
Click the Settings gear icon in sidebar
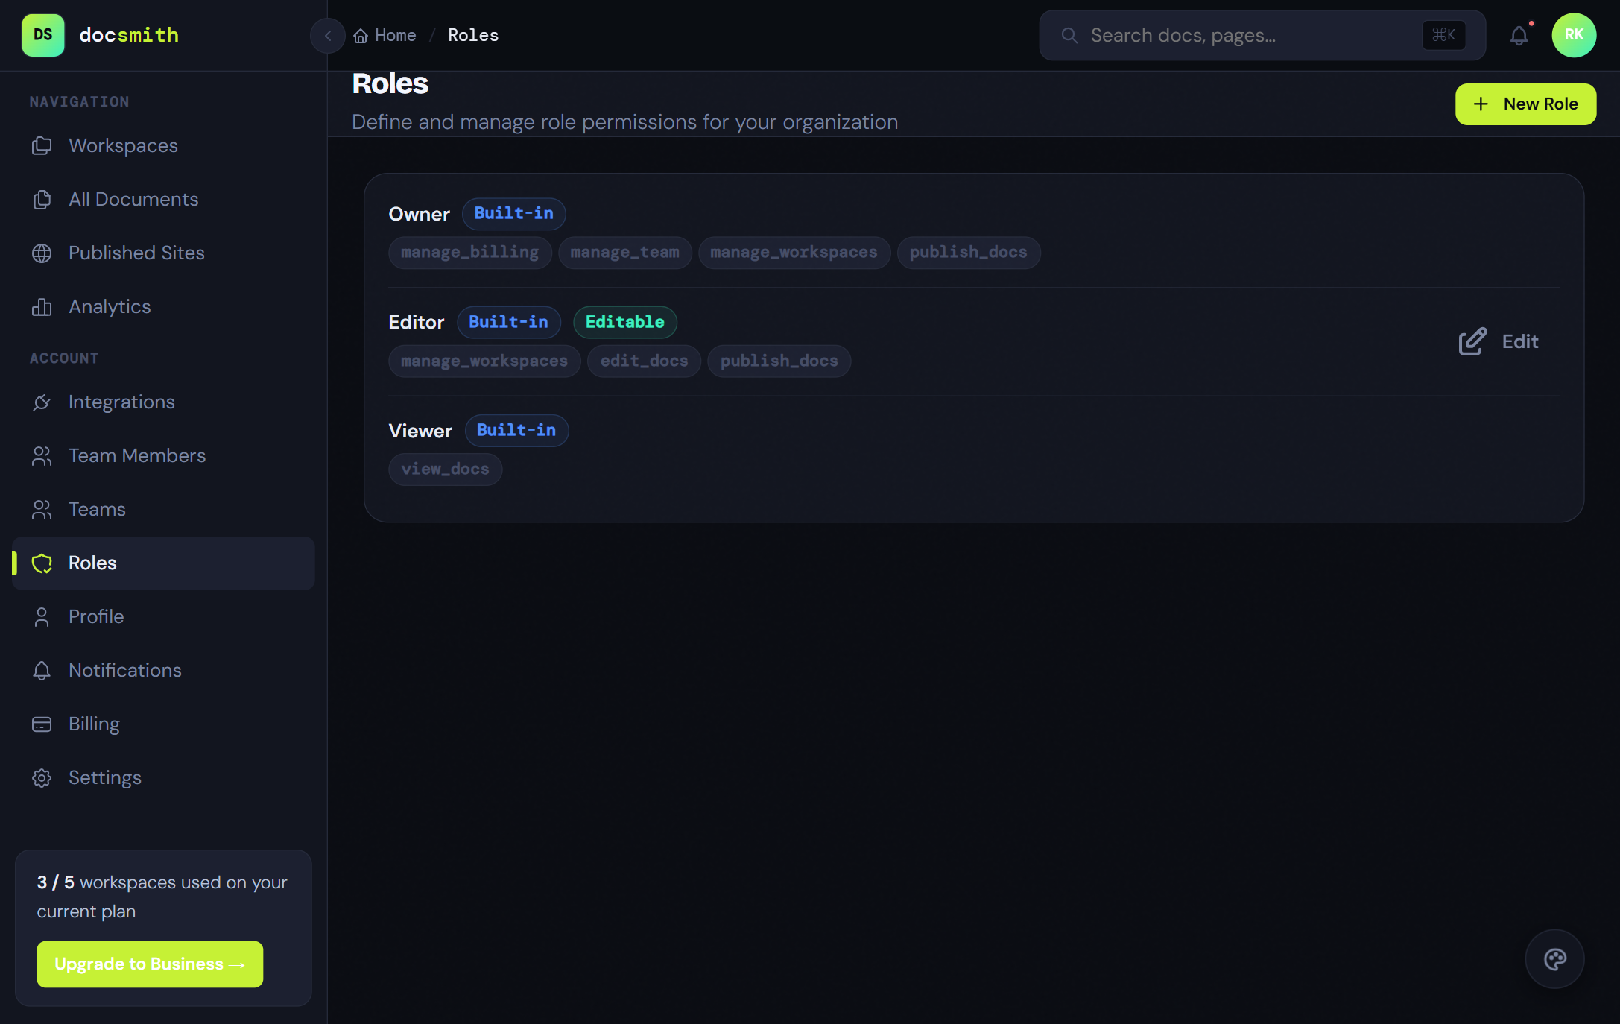(42, 778)
